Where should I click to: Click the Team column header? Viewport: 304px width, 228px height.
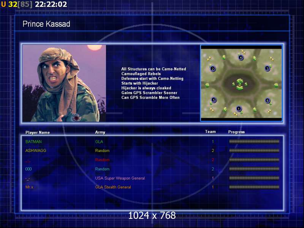click(x=211, y=131)
